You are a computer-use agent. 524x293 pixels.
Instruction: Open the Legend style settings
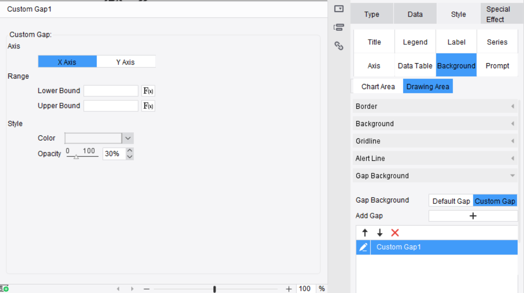415,42
